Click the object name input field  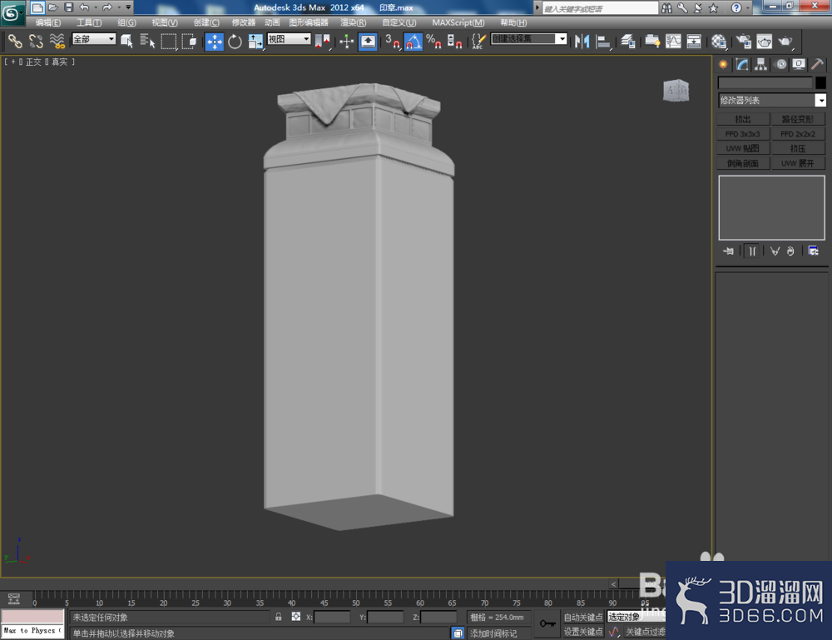tap(765, 82)
